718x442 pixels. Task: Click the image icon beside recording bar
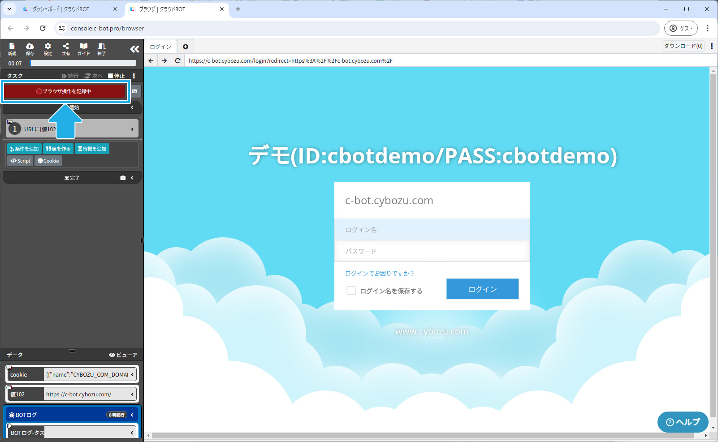pyautogui.click(x=134, y=91)
